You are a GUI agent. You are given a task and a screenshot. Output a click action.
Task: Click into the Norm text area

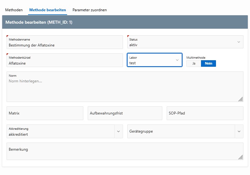coord(125,87)
